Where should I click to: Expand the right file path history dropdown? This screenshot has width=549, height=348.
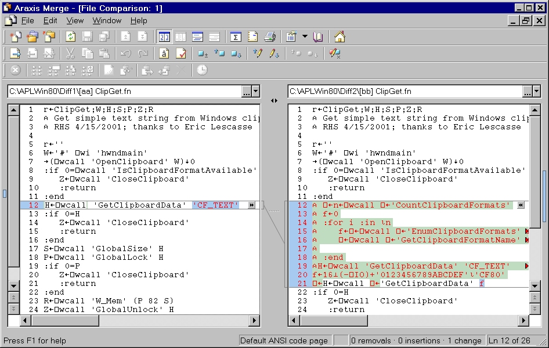(x=537, y=91)
